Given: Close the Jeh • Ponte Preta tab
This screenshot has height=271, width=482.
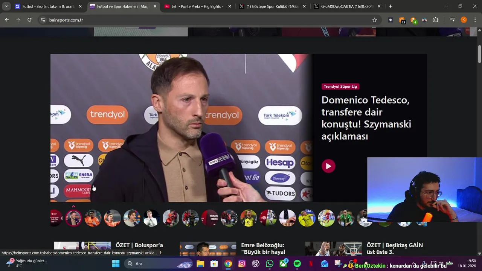Looking at the screenshot, I should pos(230,6).
